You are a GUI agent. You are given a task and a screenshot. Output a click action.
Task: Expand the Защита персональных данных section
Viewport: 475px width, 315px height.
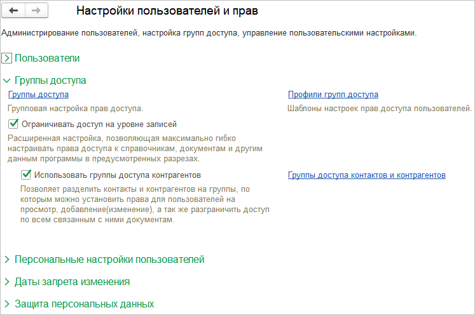pos(84,304)
